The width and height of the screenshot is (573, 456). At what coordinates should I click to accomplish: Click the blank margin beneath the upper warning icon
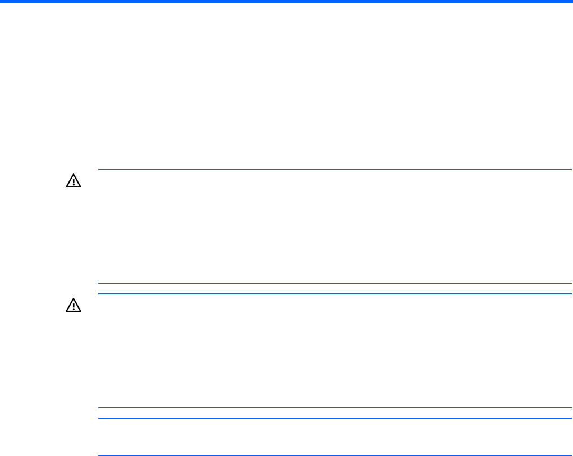[74, 237]
